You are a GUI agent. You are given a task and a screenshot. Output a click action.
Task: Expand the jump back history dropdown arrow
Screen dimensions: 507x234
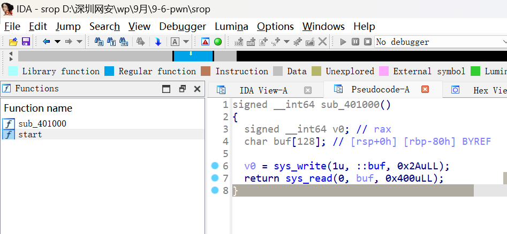pos(57,42)
